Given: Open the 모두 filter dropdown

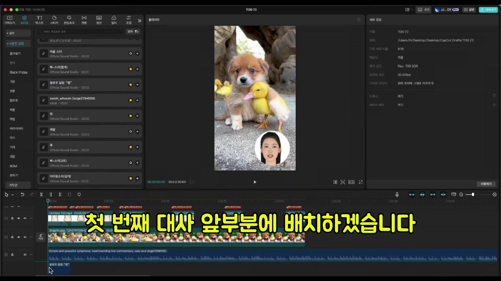Looking at the screenshot, I should coord(133,32).
